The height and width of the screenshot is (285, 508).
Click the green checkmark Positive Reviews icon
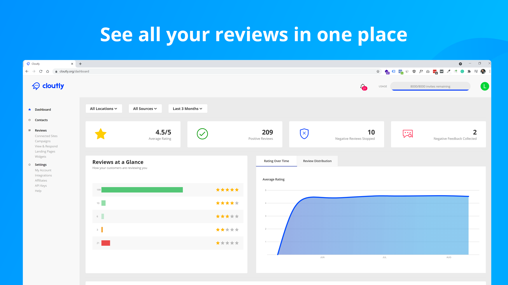coord(202,134)
